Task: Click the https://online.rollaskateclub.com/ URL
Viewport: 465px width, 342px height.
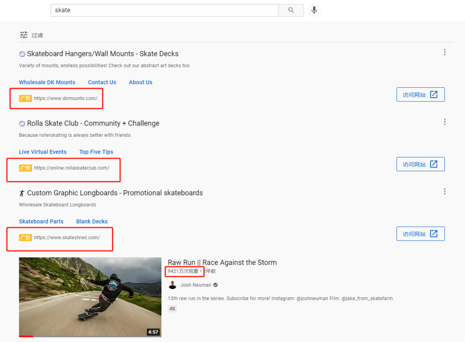Action: click(x=71, y=168)
